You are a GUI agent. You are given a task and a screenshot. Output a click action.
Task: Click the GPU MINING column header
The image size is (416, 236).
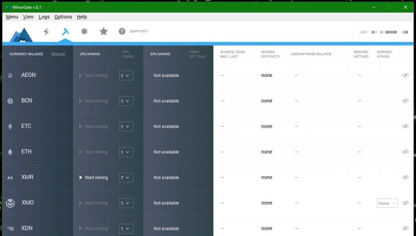coord(160,54)
